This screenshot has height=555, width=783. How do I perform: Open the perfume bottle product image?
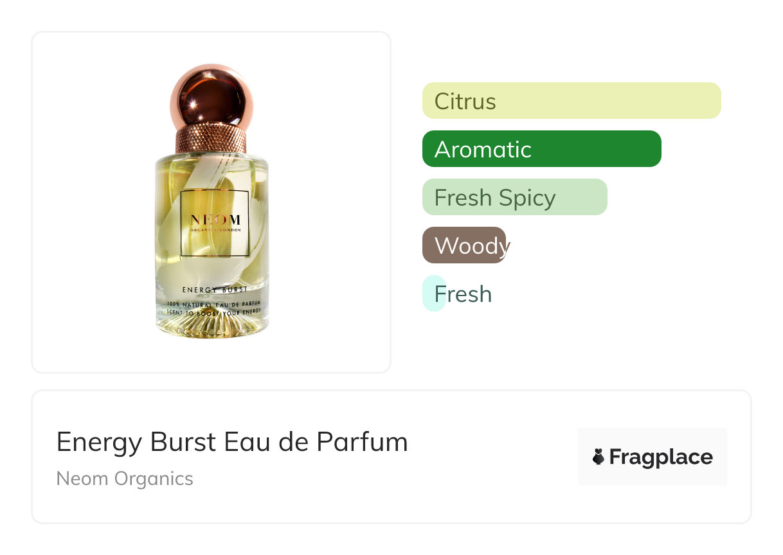(212, 202)
